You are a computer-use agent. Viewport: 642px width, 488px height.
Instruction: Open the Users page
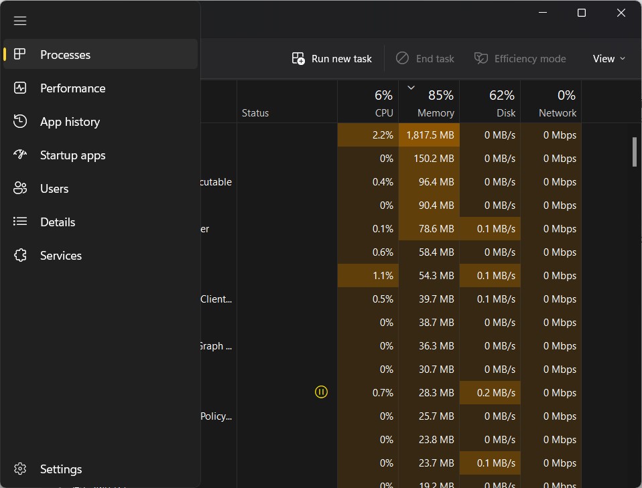click(54, 188)
